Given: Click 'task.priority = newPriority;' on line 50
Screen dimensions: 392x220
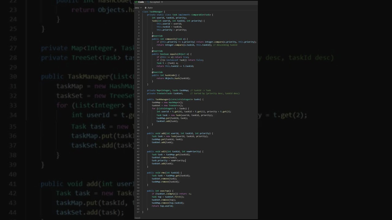Looking at the screenshot, I should coord(169,160).
